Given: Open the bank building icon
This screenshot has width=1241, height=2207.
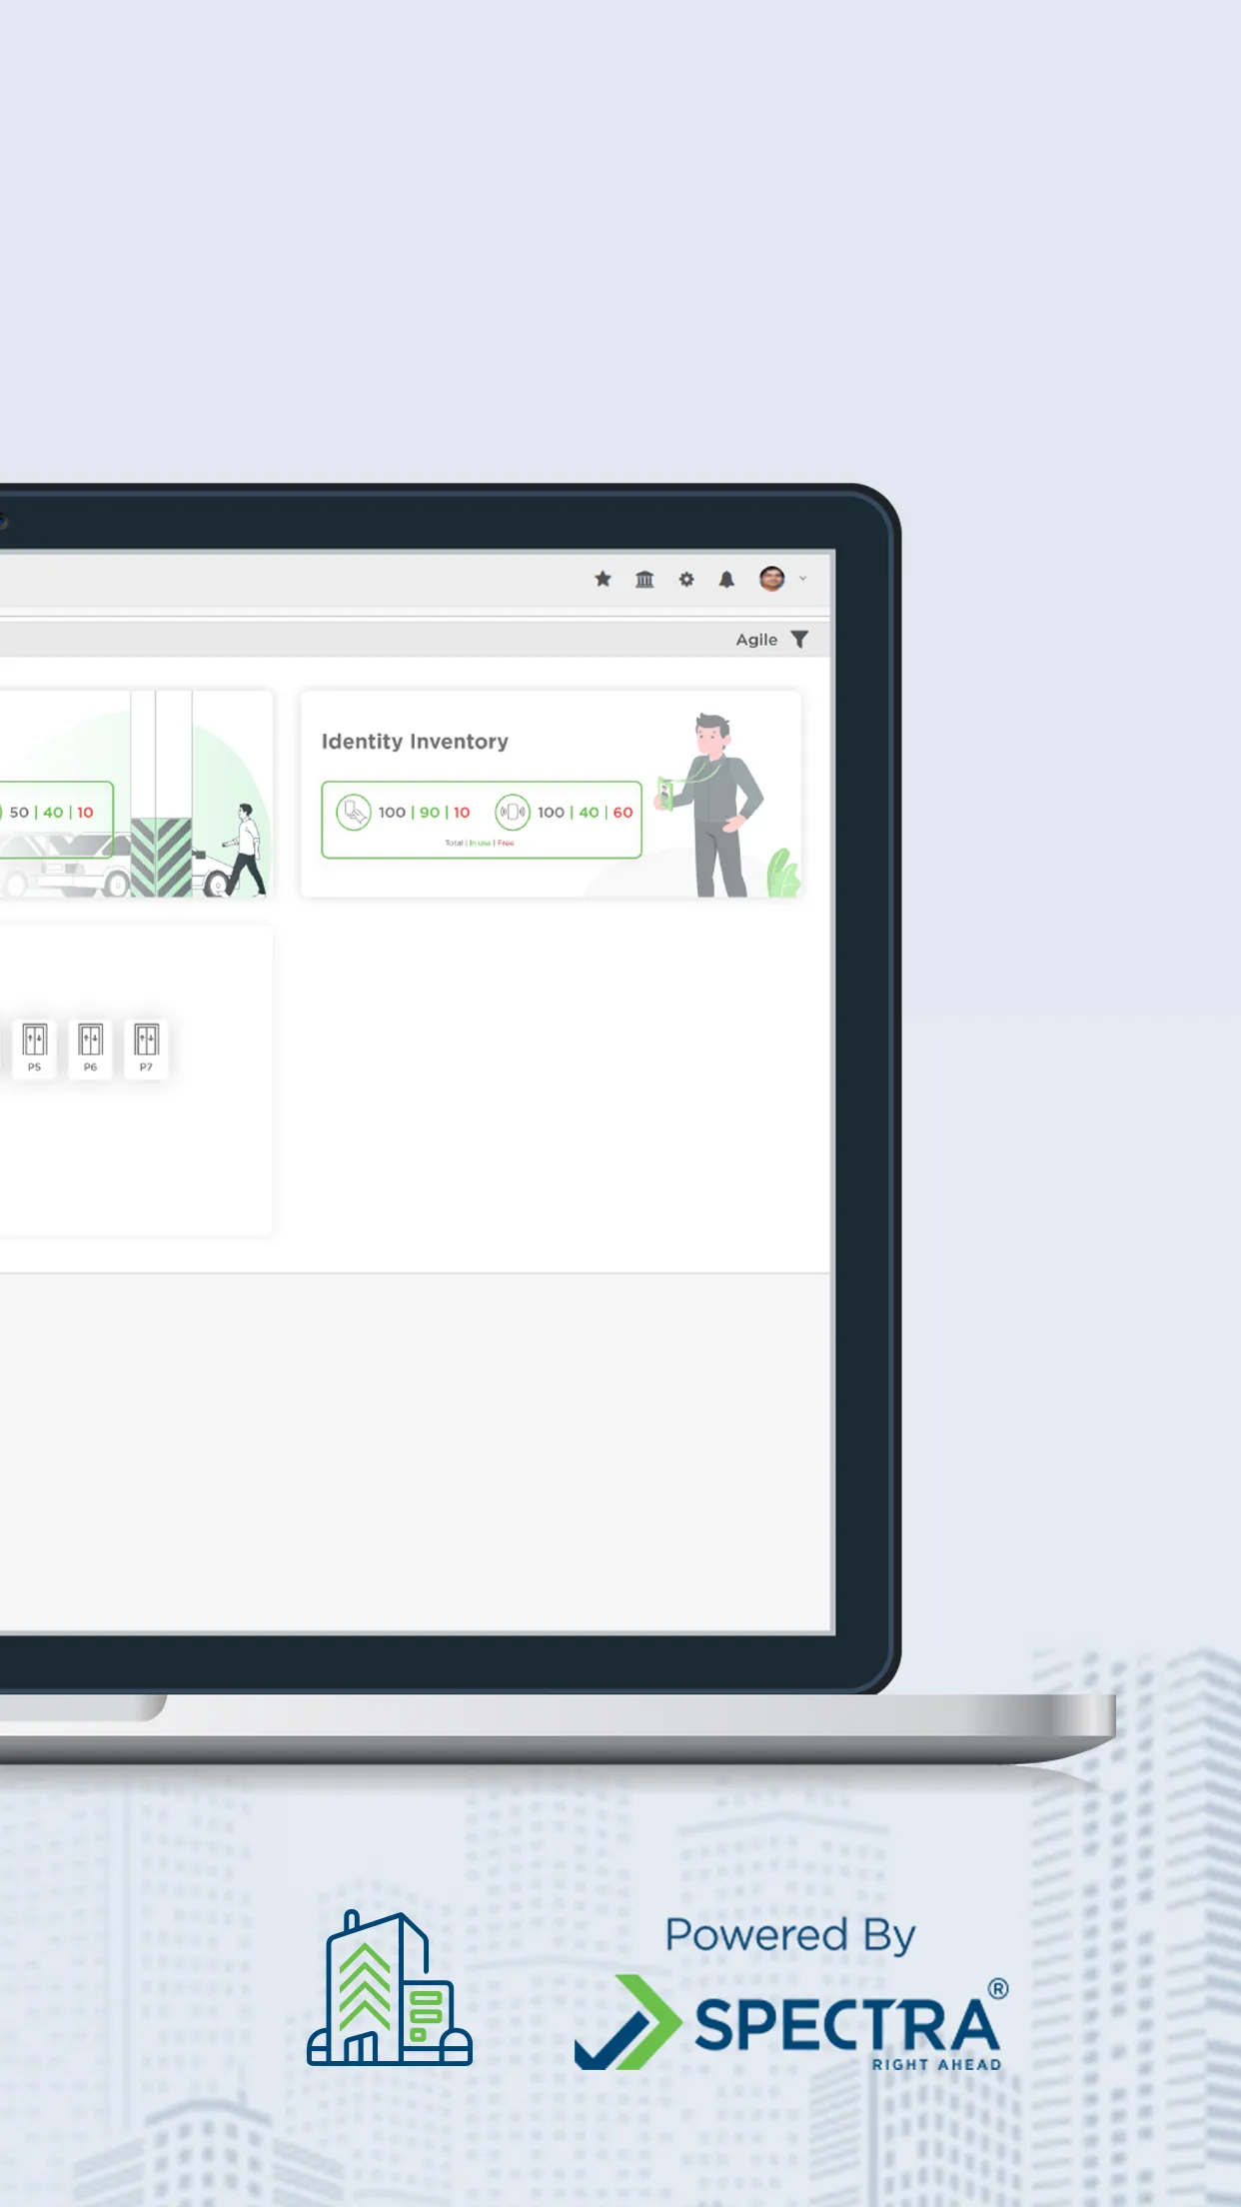Looking at the screenshot, I should (644, 579).
